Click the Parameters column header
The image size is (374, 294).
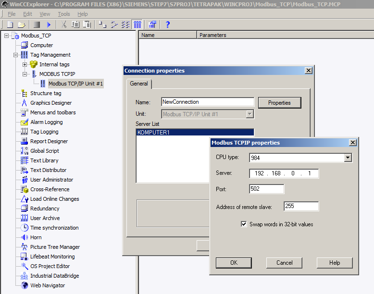[x=286, y=35]
